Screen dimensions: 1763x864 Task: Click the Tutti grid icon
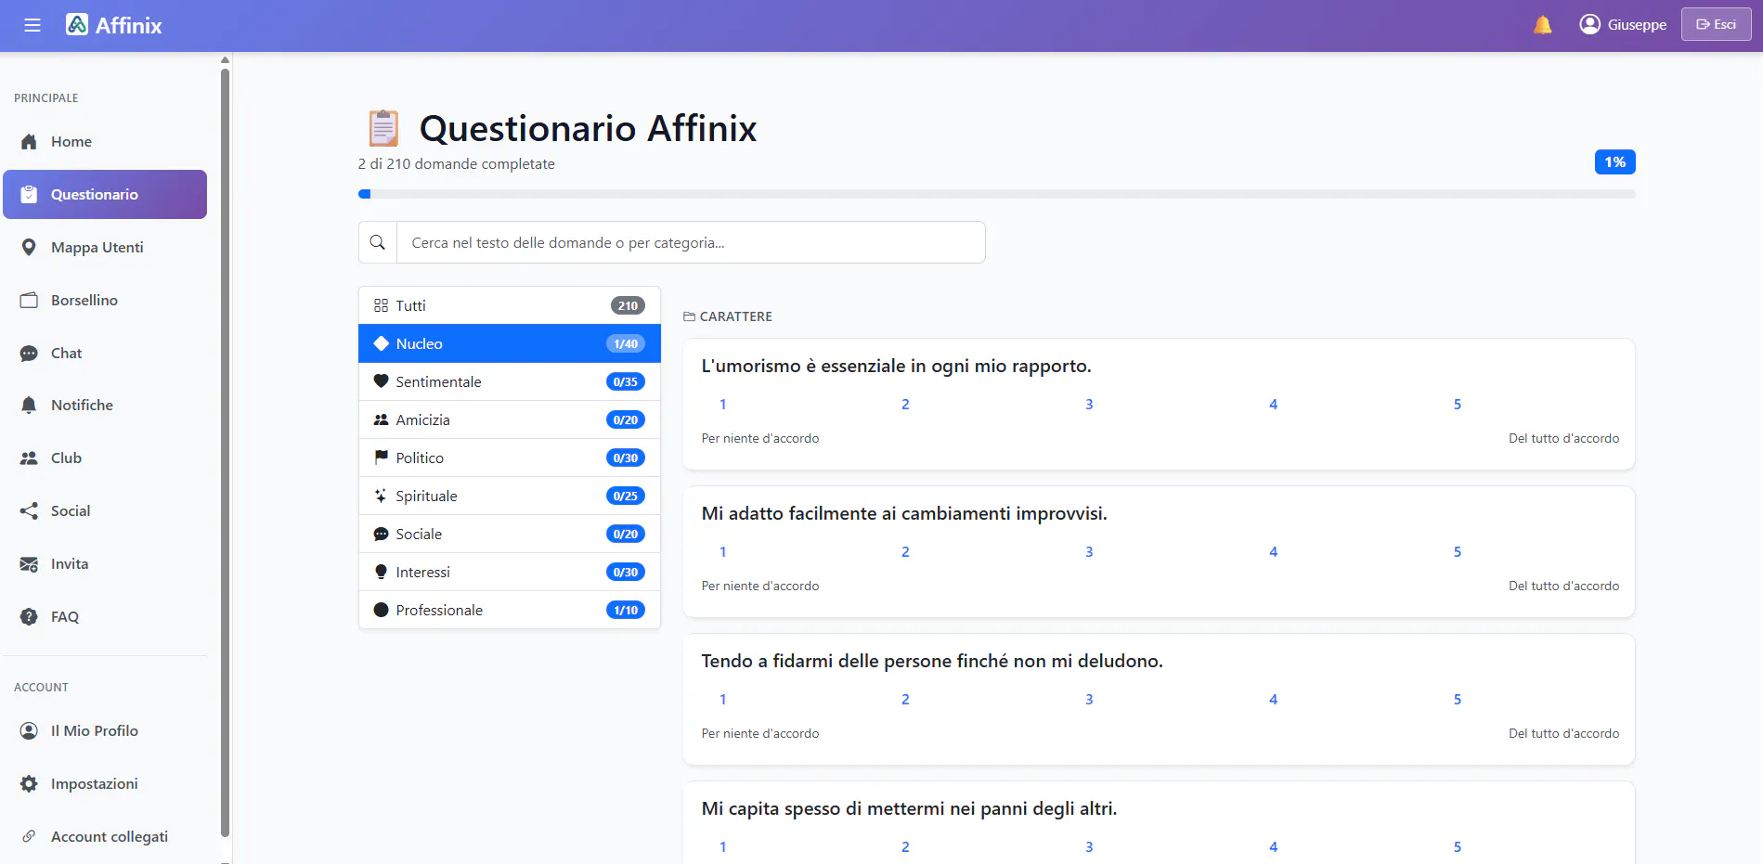click(x=381, y=305)
